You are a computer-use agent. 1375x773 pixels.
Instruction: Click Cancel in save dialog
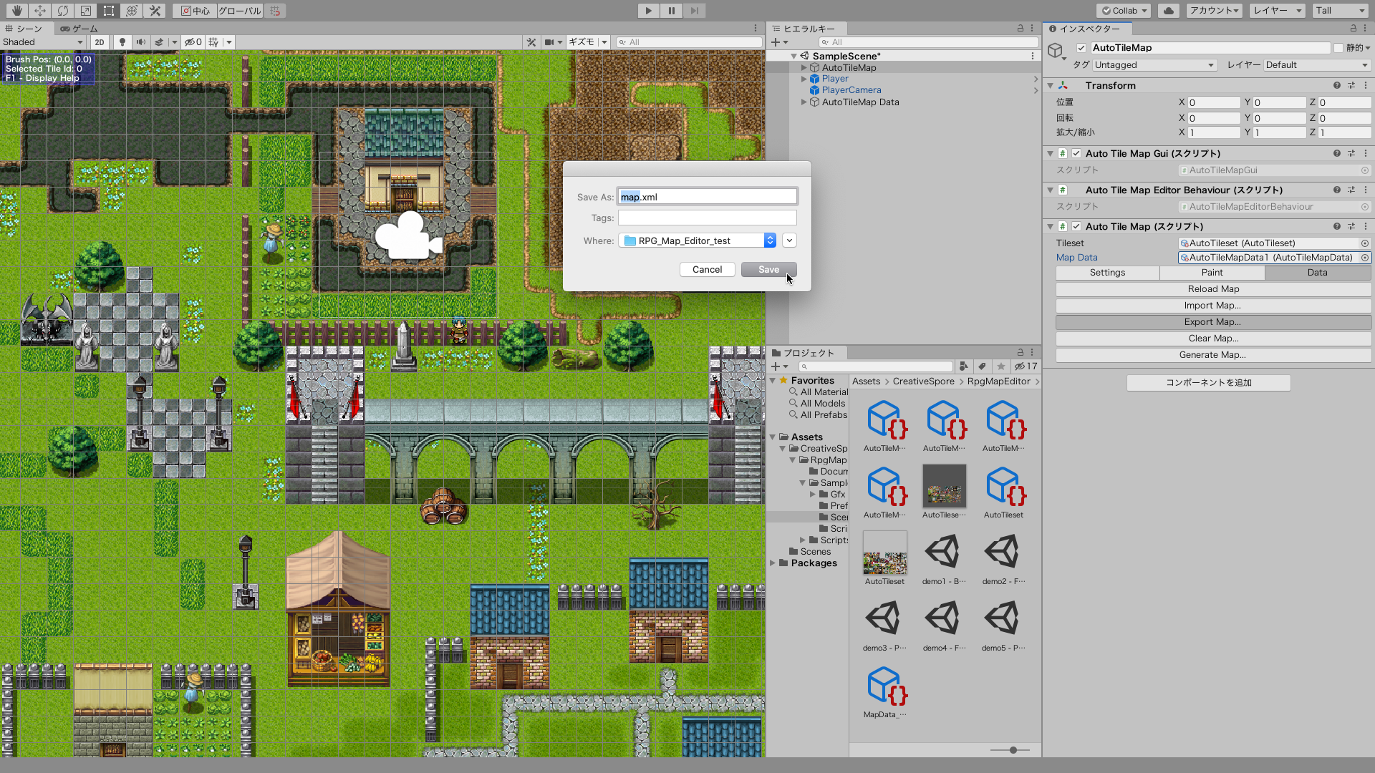(x=708, y=269)
